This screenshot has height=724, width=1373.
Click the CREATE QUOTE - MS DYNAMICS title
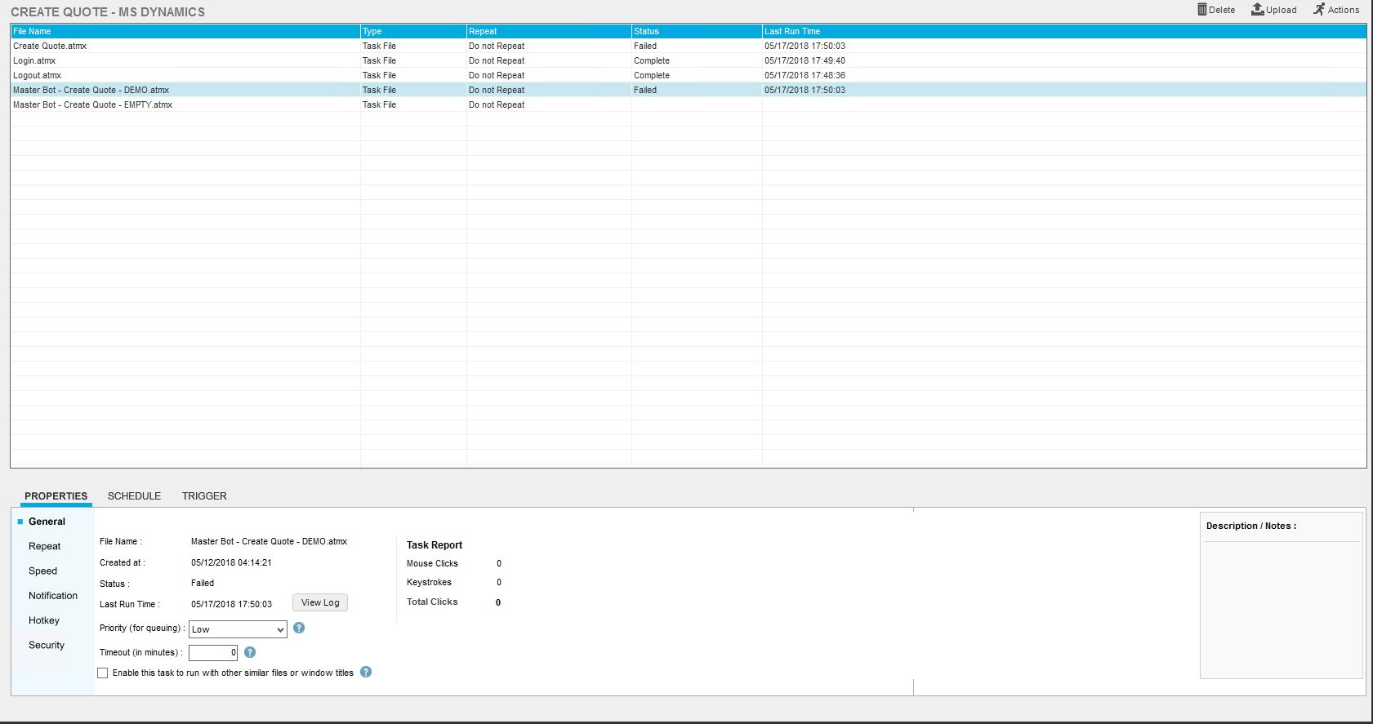tap(108, 12)
